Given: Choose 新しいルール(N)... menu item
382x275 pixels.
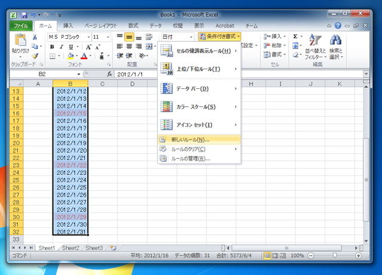Looking at the screenshot, I should 199,140.
